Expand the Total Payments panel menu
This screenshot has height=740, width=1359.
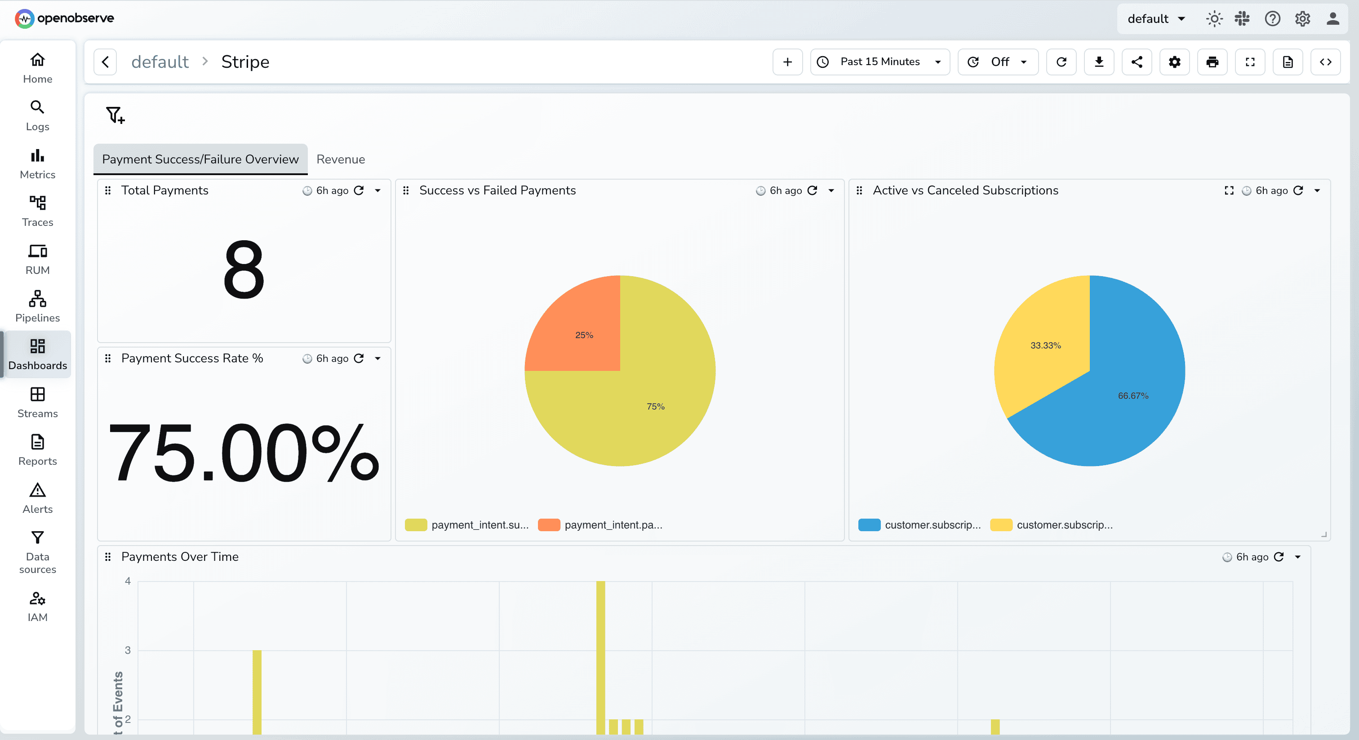click(378, 191)
